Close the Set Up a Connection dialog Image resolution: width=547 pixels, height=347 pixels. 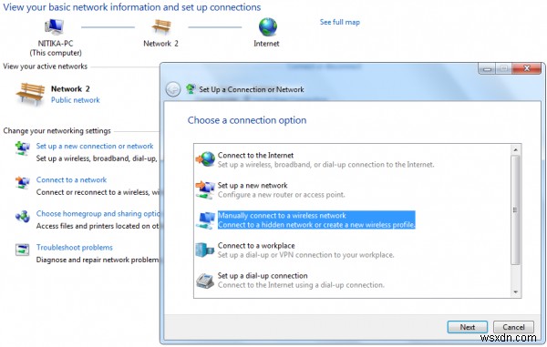527,68
